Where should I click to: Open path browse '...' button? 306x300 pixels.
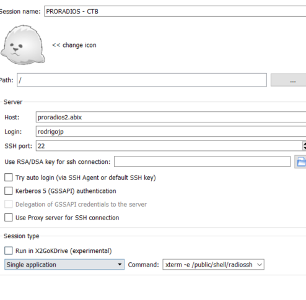point(289,80)
